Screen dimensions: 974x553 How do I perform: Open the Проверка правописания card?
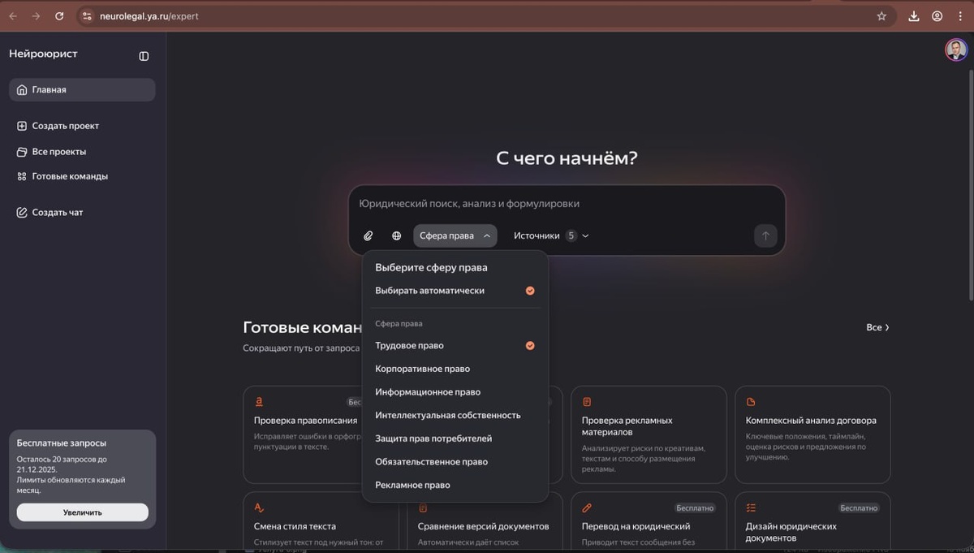click(303, 434)
